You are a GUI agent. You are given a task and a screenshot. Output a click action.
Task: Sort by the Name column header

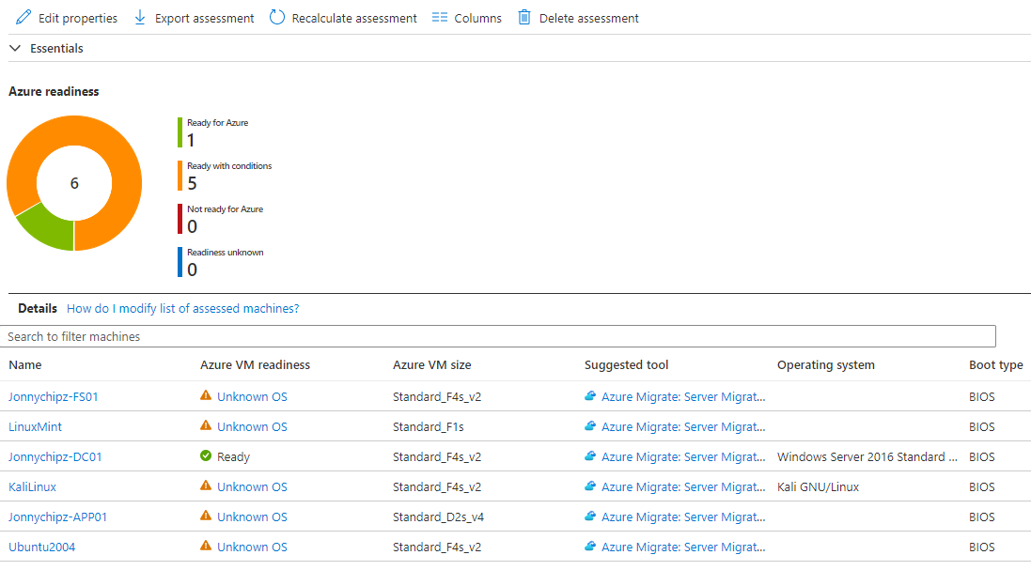pos(25,364)
